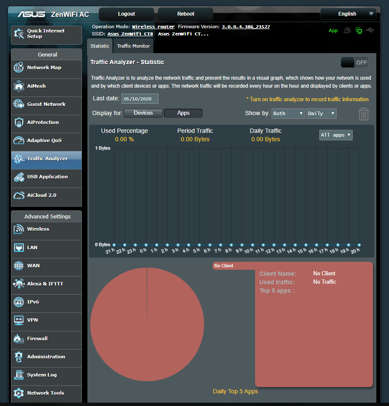Open Wireless settings icon

(x=19, y=229)
